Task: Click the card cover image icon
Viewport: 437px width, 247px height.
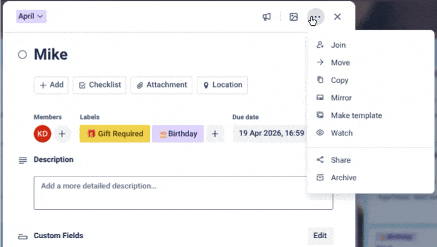Action: point(293,17)
